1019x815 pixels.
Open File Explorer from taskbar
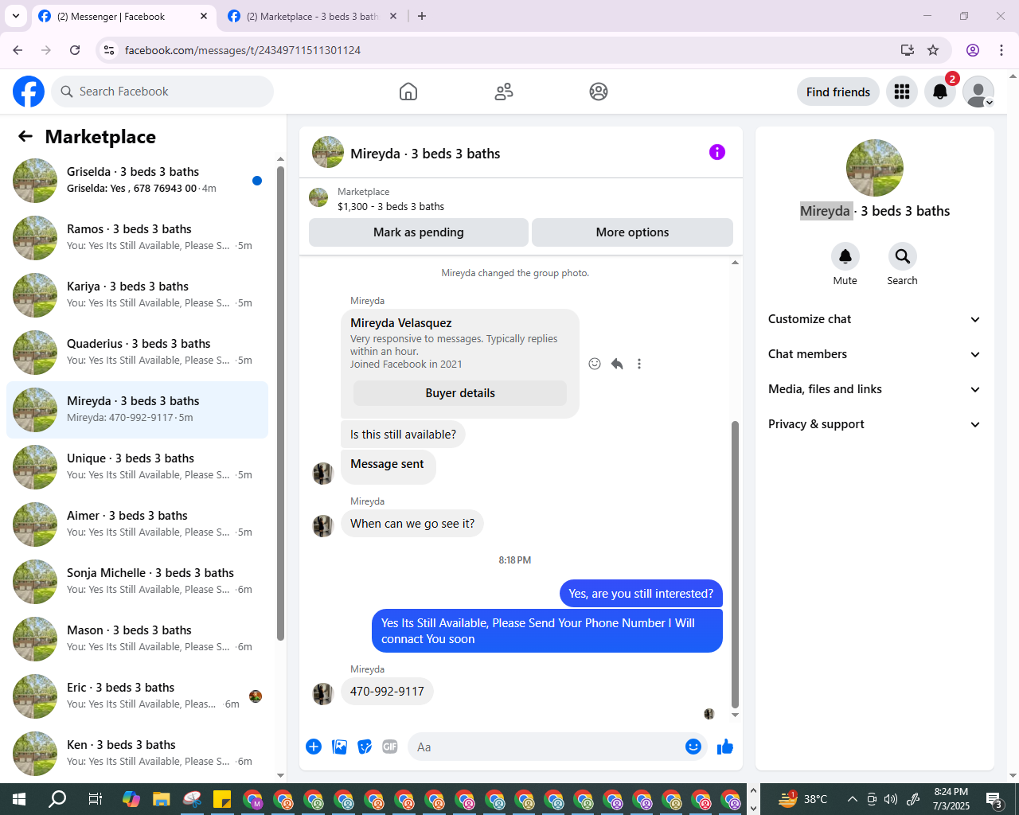pos(162,799)
